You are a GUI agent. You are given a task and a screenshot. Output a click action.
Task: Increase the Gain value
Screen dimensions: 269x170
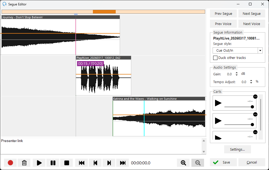237,73
